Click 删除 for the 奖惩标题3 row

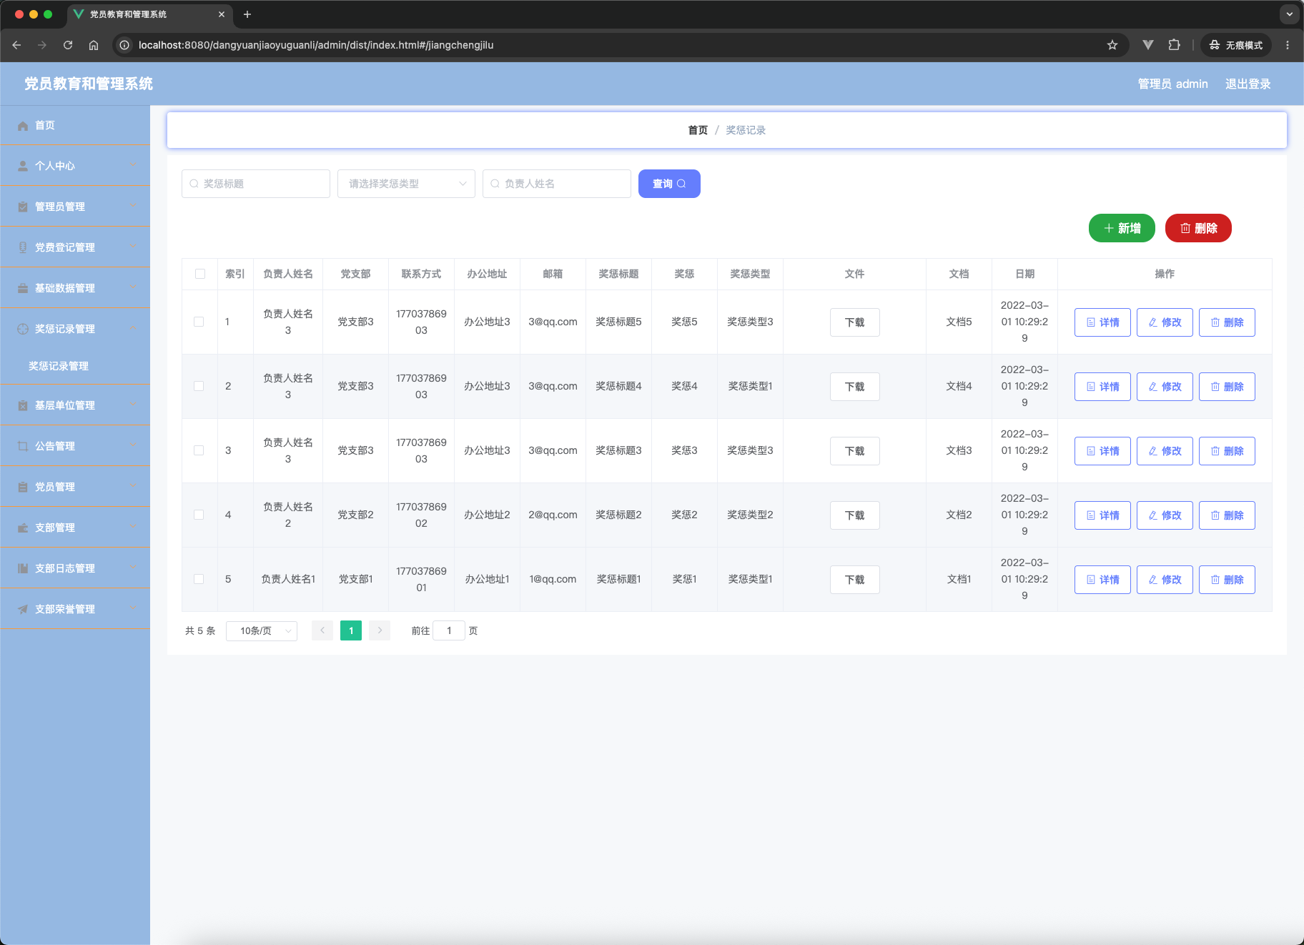pyautogui.click(x=1227, y=451)
